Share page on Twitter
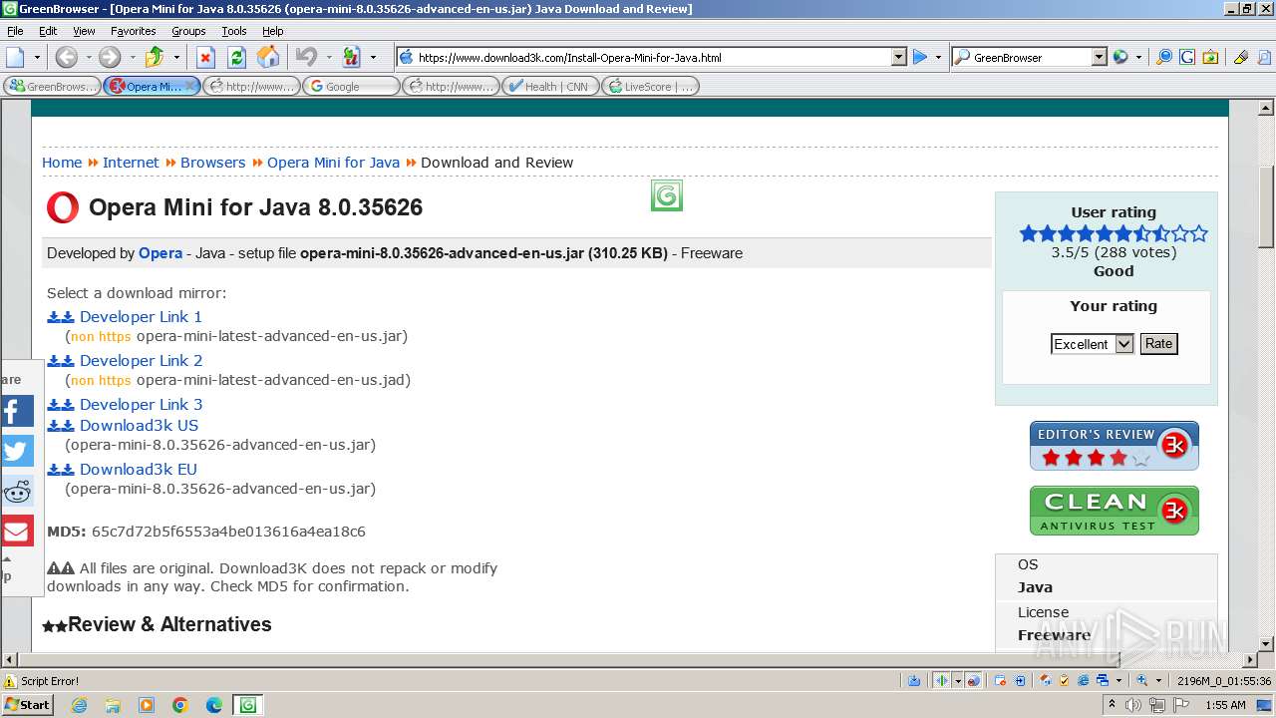 (16, 451)
